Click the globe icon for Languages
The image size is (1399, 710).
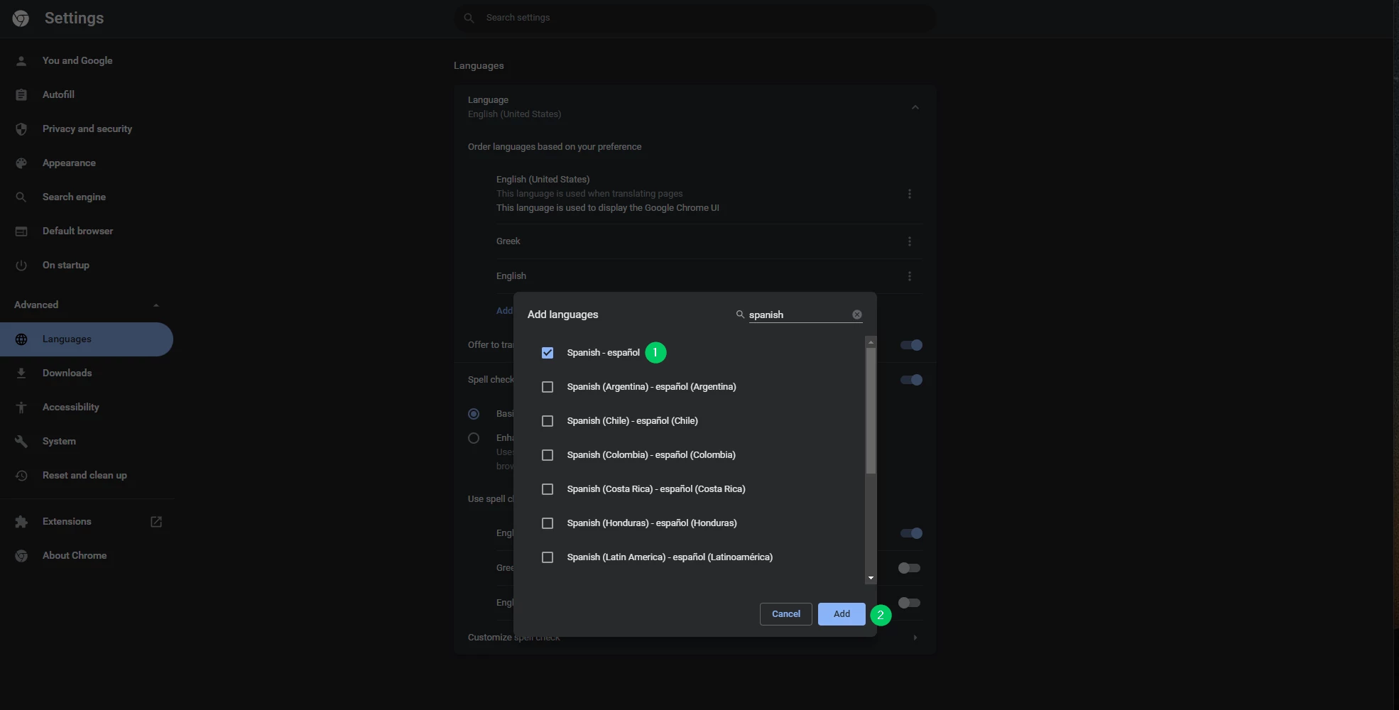[x=21, y=339]
